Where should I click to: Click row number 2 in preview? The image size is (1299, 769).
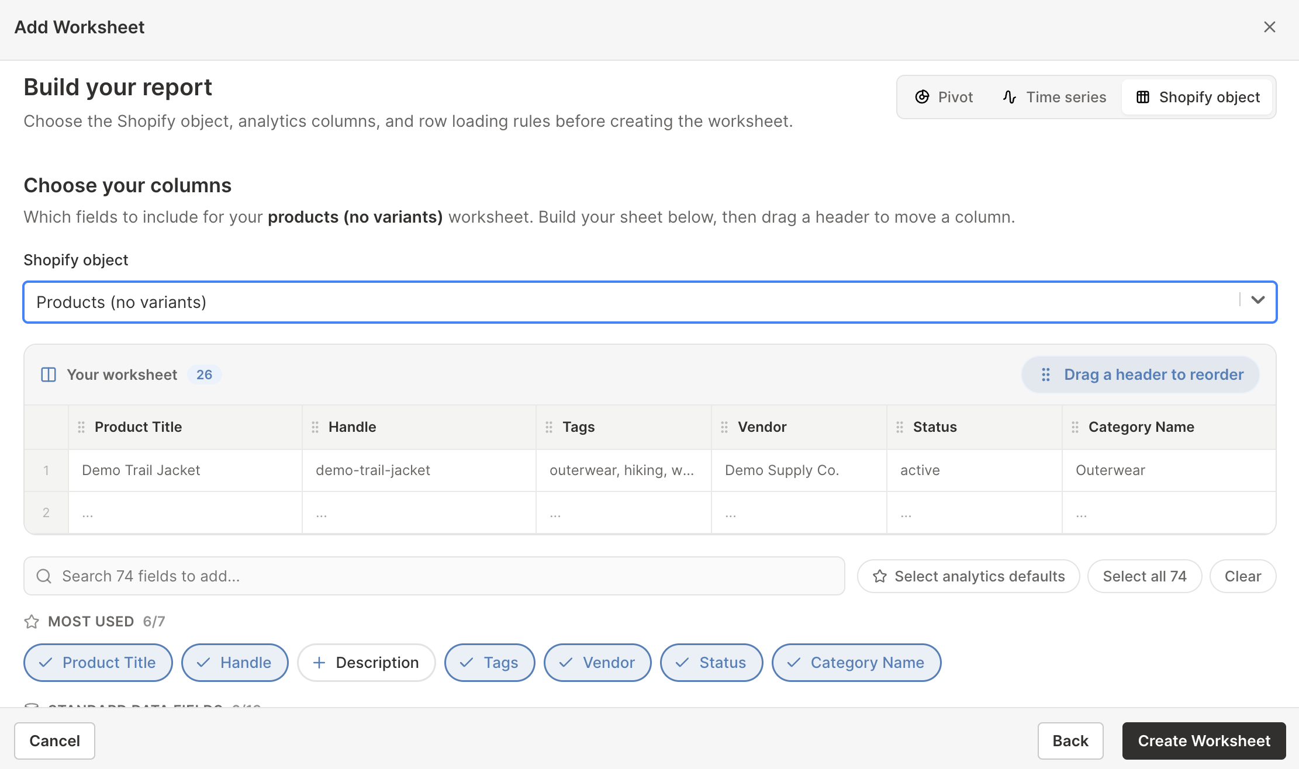46,512
